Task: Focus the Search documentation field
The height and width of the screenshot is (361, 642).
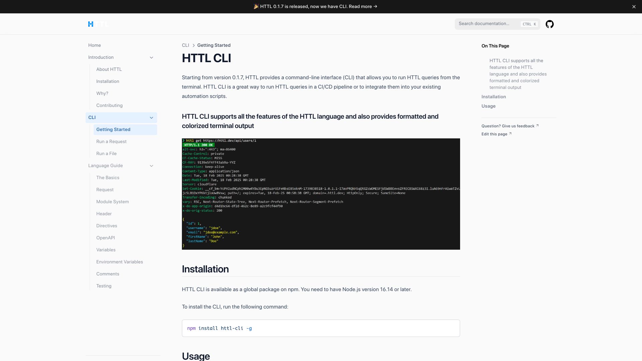Action: pyautogui.click(x=497, y=24)
